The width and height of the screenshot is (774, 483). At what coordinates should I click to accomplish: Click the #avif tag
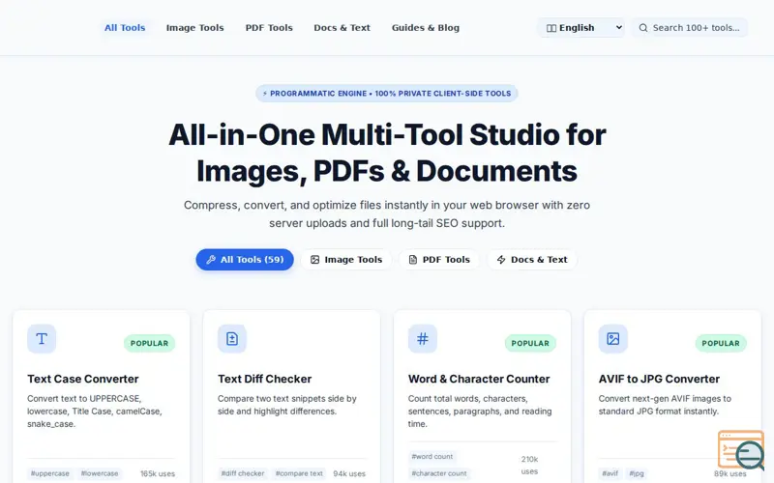pos(610,473)
